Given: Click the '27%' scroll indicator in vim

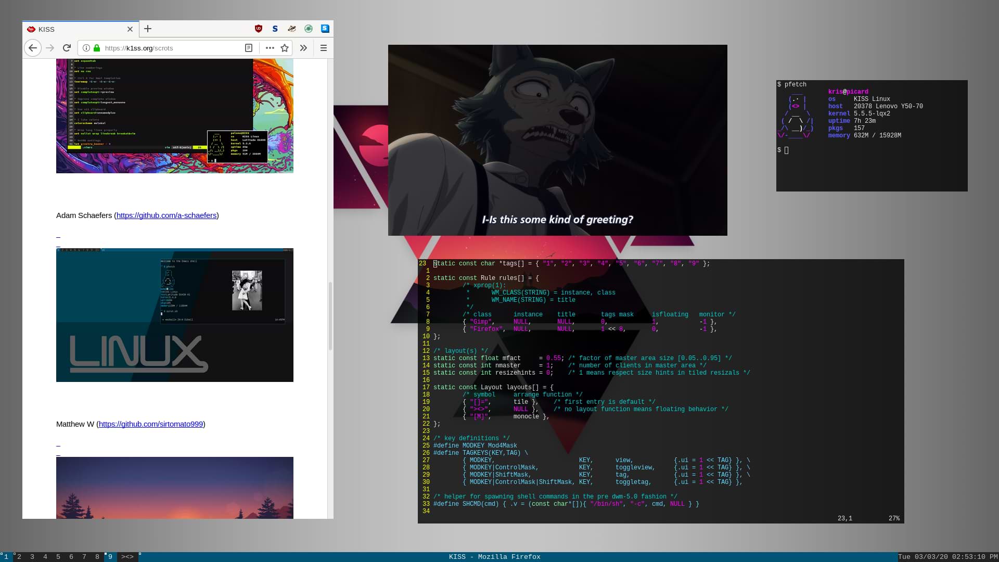Looking at the screenshot, I should tap(894, 518).
